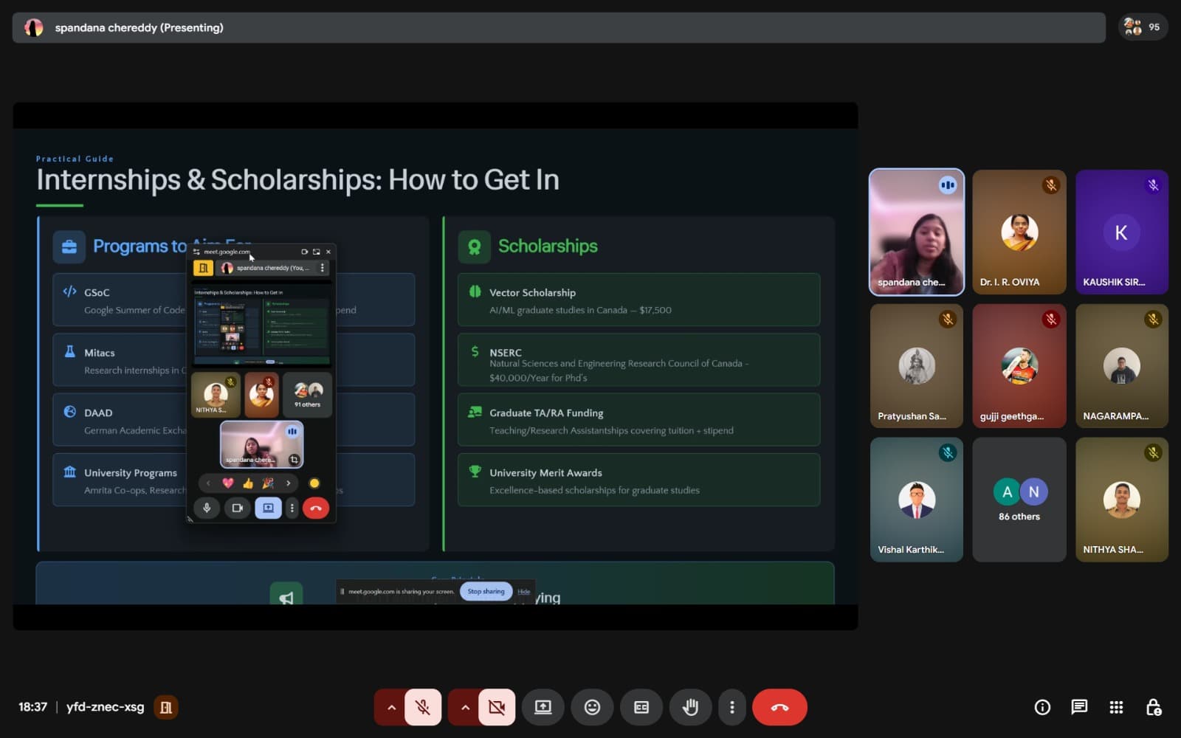The image size is (1181, 738).
Task: Click the muted mic icon on KAUSHIK SIR's tile
Action: (x=1153, y=185)
